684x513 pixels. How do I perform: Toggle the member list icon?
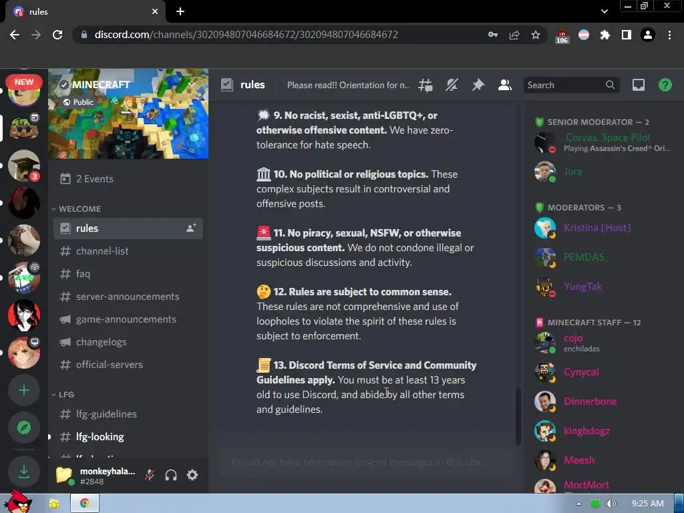pyautogui.click(x=505, y=85)
